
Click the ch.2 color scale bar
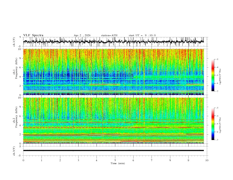click(213, 124)
